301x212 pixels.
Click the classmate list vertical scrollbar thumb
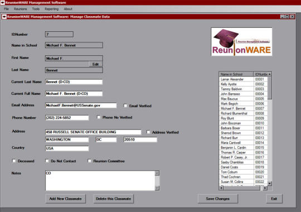(270, 88)
